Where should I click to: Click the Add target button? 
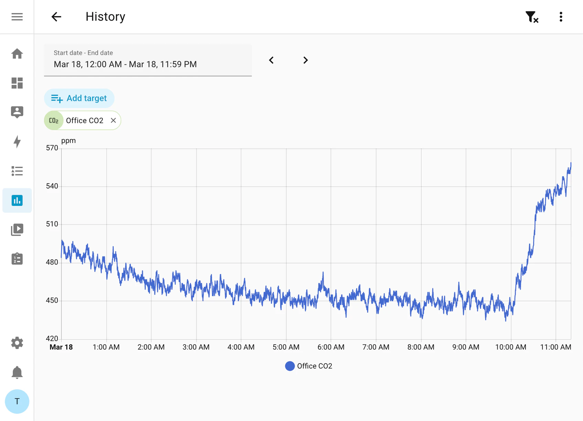point(79,98)
